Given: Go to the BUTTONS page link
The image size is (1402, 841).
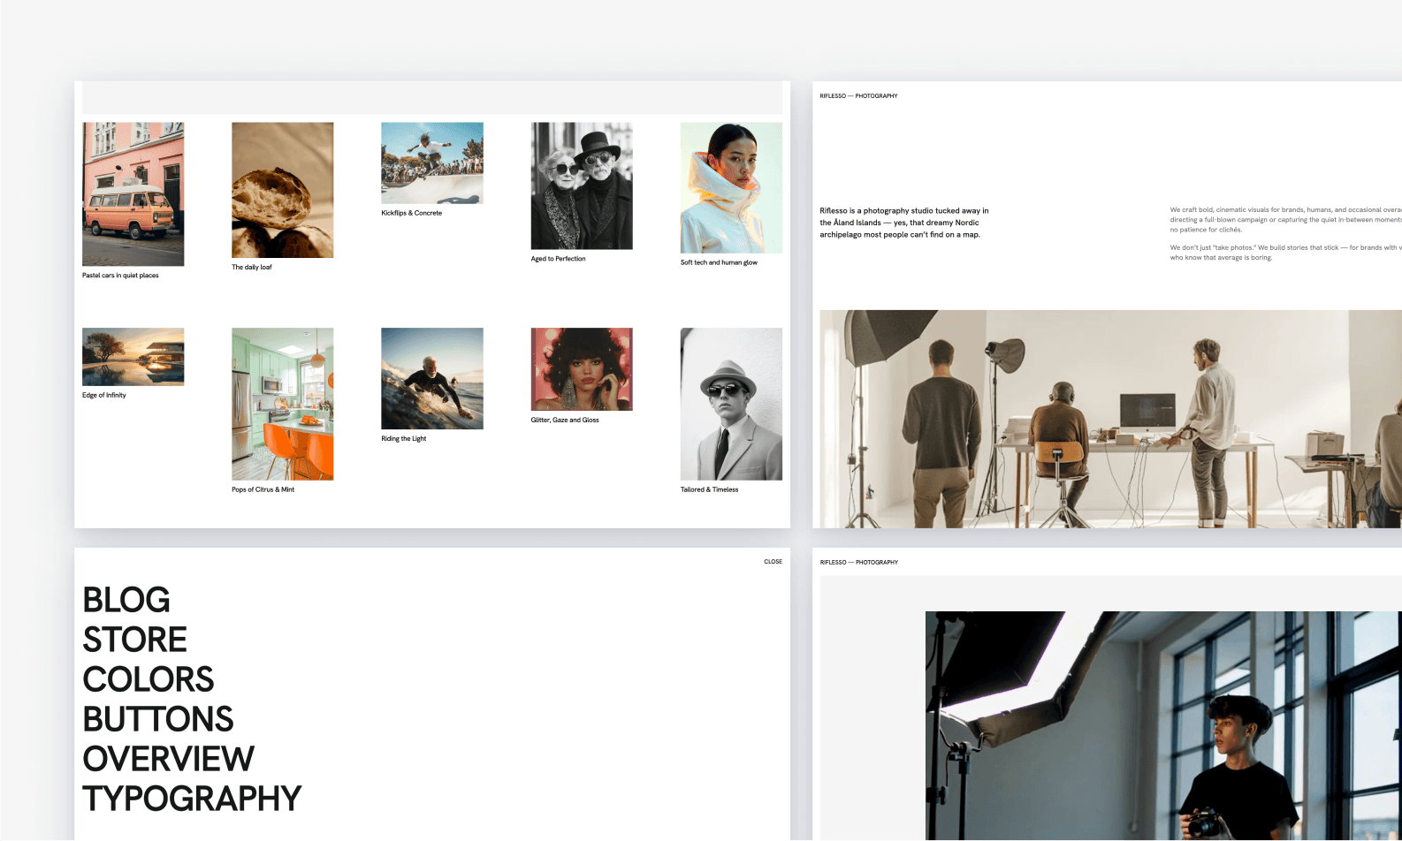Looking at the screenshot, I should 157,720.
